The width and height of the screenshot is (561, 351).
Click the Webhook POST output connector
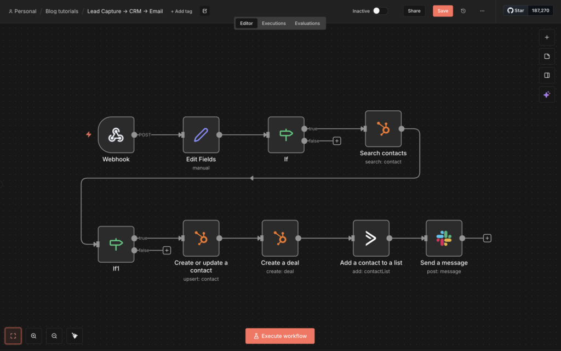pyautogui.click(x=134, y=135)
